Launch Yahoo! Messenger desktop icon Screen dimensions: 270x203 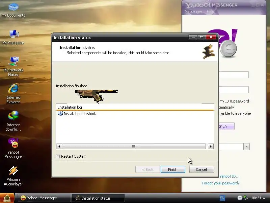[x=13, y=148]
